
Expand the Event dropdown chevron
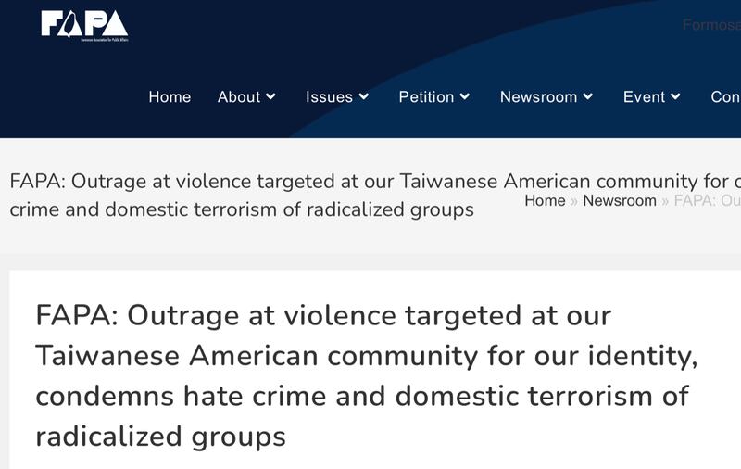(x=676, y=96)
